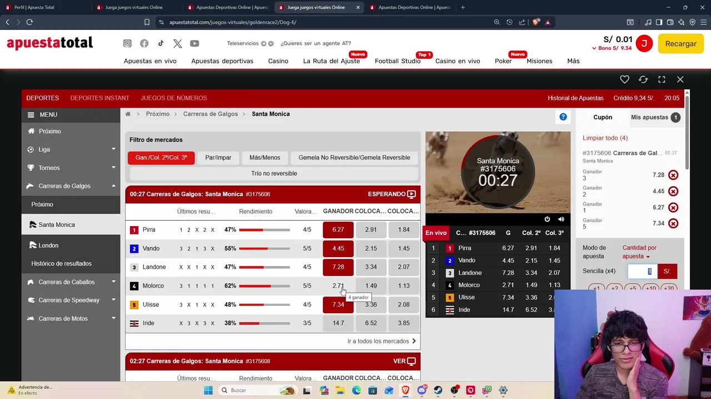This screenshot has width=711, height=399.
Task: Select Molorco ganador odds 2.71
Action: click(x=338, y=286)
